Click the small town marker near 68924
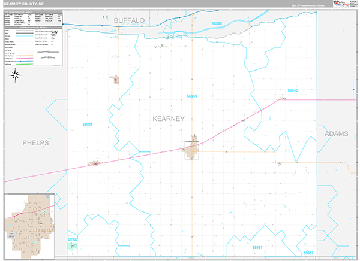The width and height of the screenshot is (360, 261). (x=94, y=163)
